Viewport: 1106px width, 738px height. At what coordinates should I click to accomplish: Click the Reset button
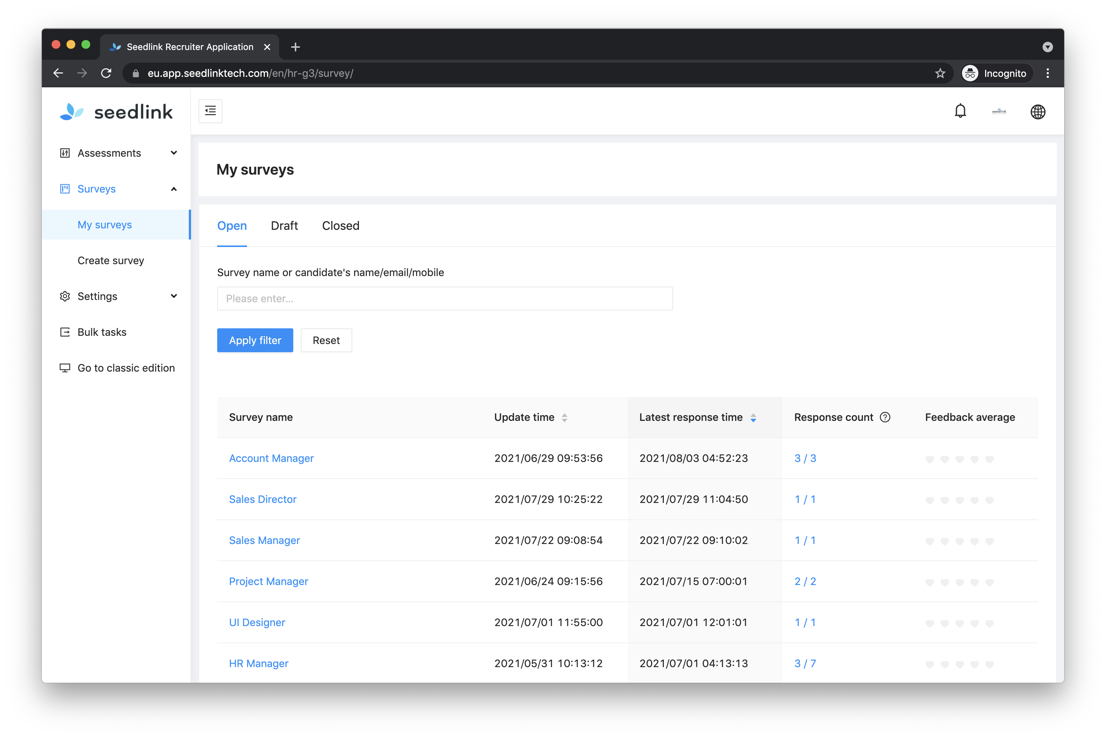click(326, 340)
